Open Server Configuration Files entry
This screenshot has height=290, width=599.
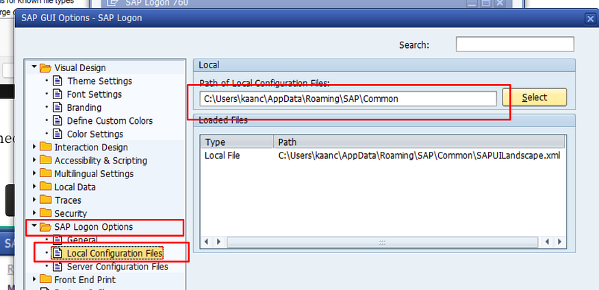point(117,266)
